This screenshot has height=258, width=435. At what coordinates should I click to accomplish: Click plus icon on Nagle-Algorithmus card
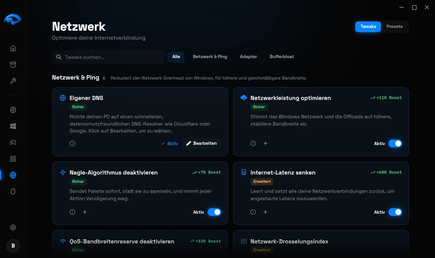click(x=85, y=212)
